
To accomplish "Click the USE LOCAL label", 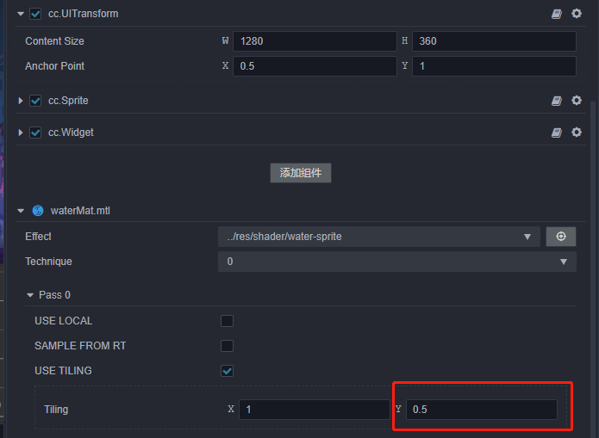I will (x=64, y=321).
